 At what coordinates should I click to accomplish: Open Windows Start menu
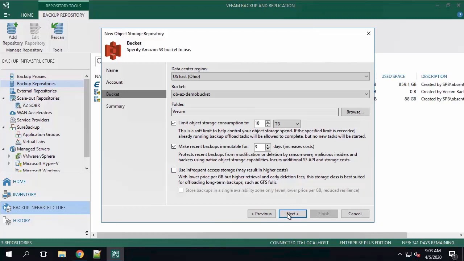(x=8, y=254)
